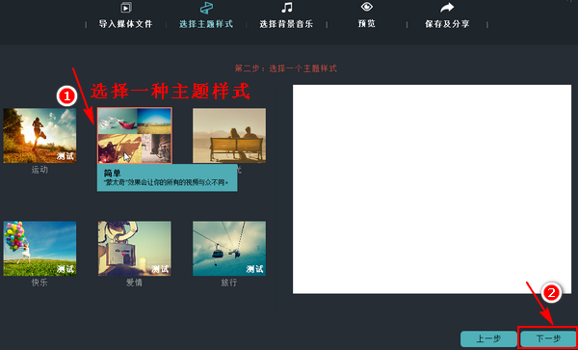Image resolution: width=578 pixels, height=350 pixels.
Task: Click the save and share arrow icon
Action: (x=447, y=7)
